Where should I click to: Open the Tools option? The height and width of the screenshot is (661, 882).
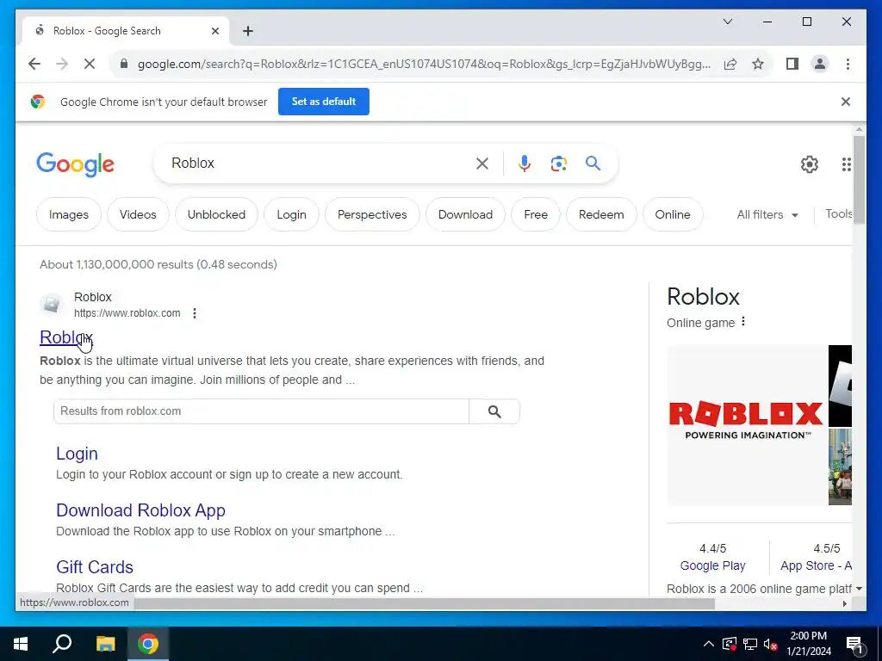point(838,213)
